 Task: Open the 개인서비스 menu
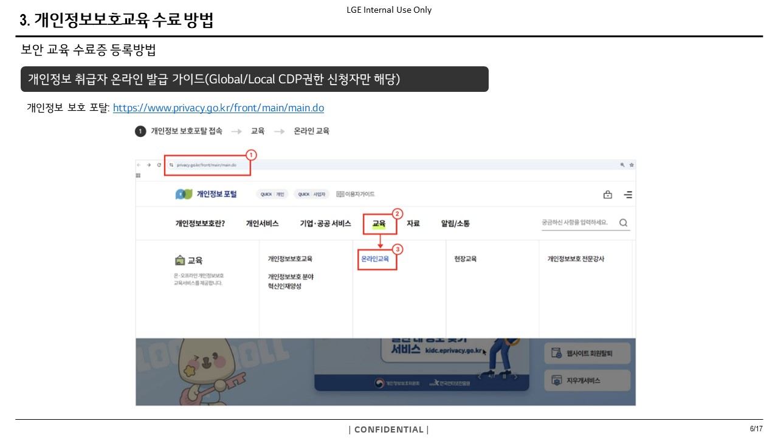[x=262, y=224]
